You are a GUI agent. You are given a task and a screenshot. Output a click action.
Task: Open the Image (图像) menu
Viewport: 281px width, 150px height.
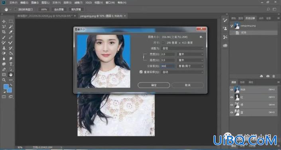pos(35,3)
